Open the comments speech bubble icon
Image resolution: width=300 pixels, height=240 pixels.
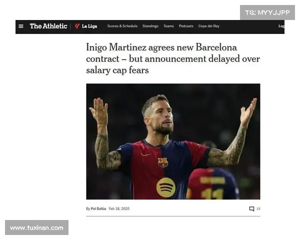pyautogui.click(x=251, y=209)
